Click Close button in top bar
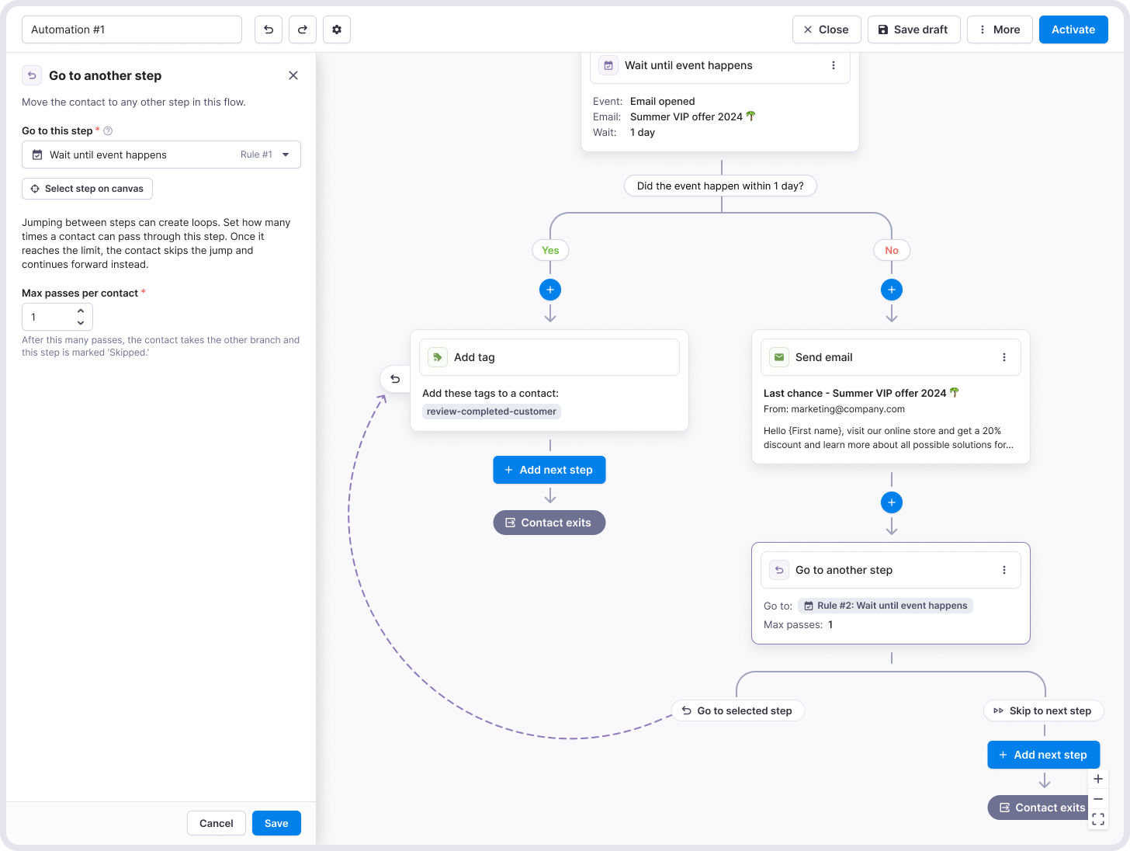Image resolution: width=1130 pixels, height=851 pixels. pyautogui.click(x=827, y=30)
